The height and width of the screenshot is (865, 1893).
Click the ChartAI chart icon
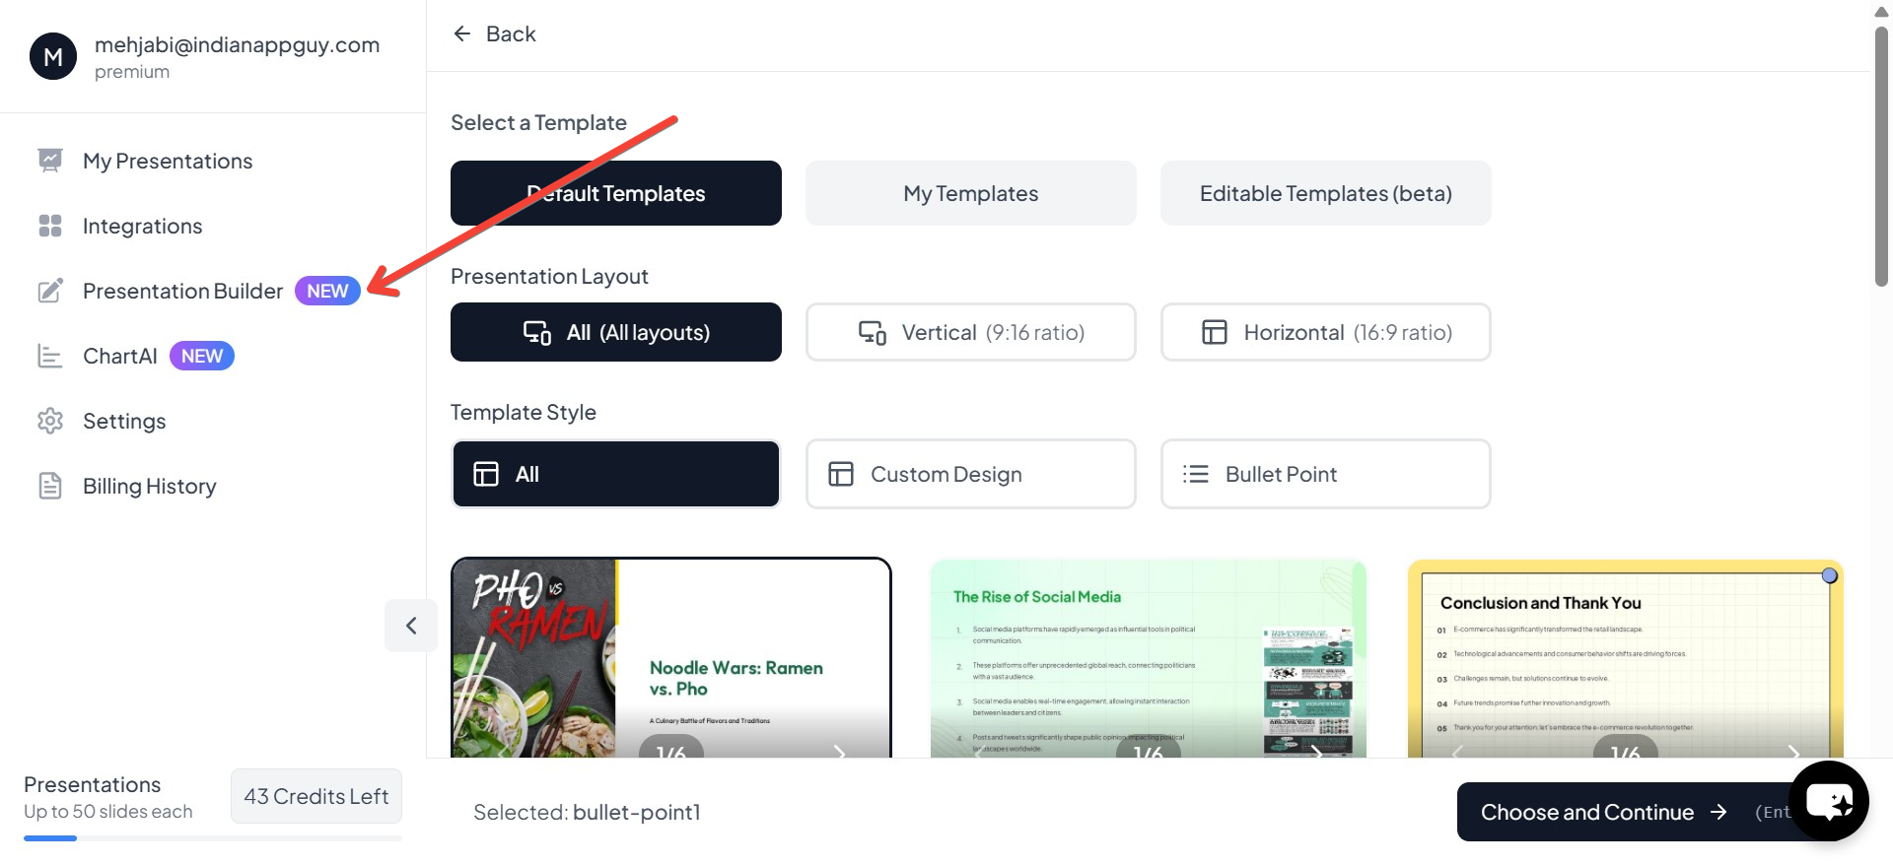point(50,356)
